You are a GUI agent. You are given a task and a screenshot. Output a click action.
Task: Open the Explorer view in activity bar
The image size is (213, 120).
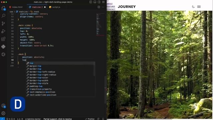3,8
